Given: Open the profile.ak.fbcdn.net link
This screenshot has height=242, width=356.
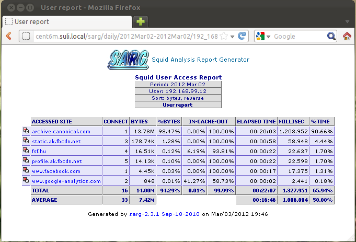Looking at the screenshot, I should [x=57, y=161].
